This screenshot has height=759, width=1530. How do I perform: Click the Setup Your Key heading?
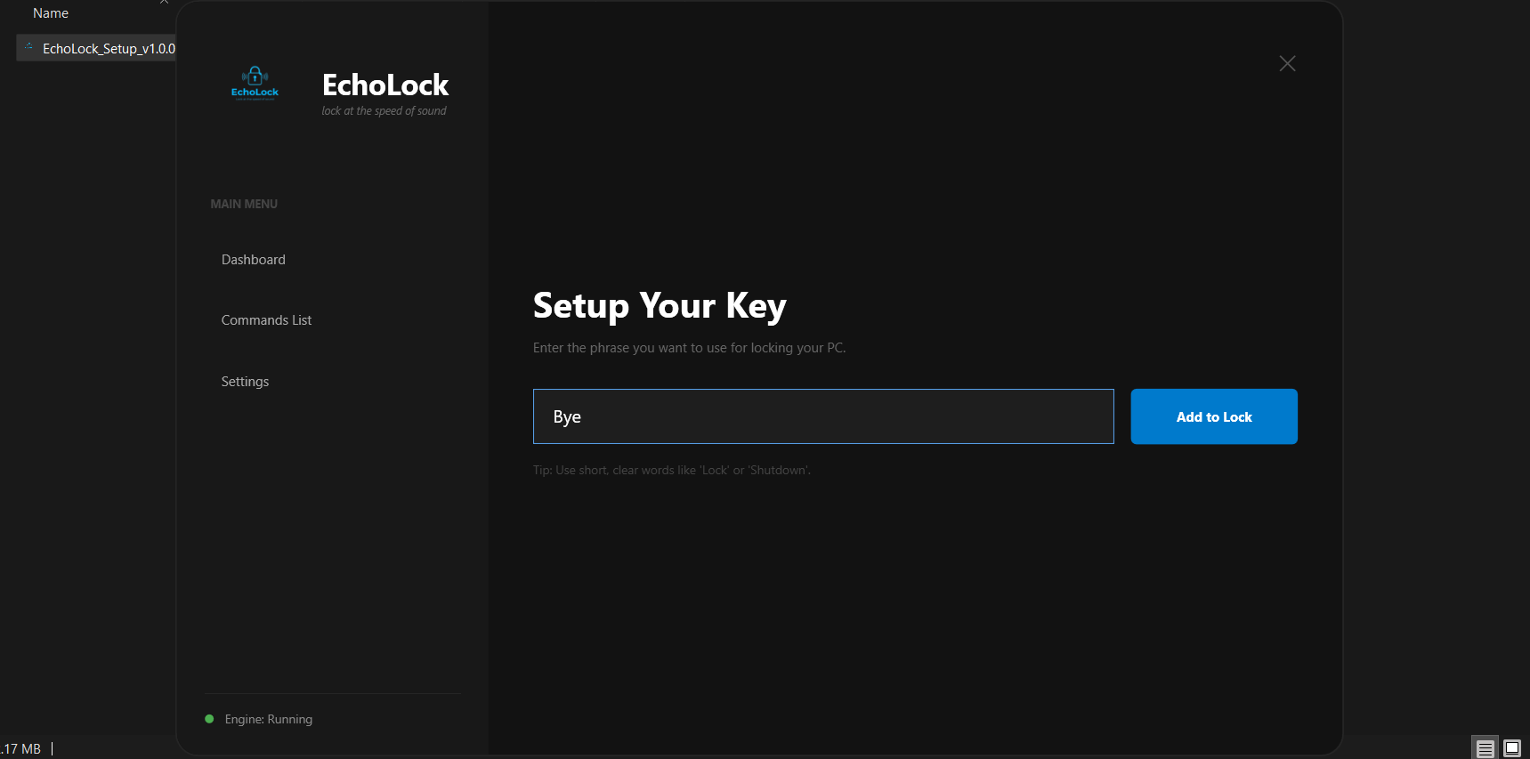point(660,306)
